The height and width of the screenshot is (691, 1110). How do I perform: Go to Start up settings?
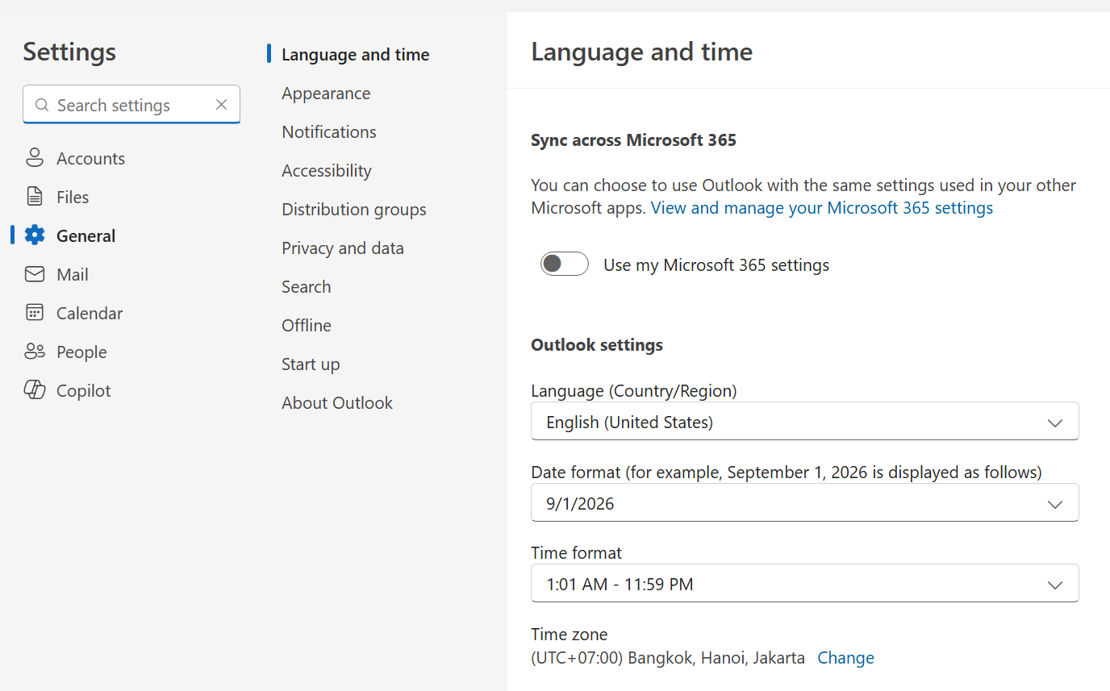click(311, 364)
